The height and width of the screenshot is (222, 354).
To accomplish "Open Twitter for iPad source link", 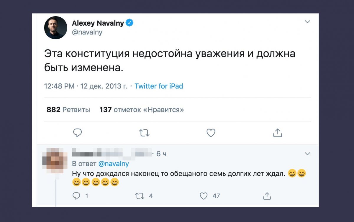I will pos(159,86).
